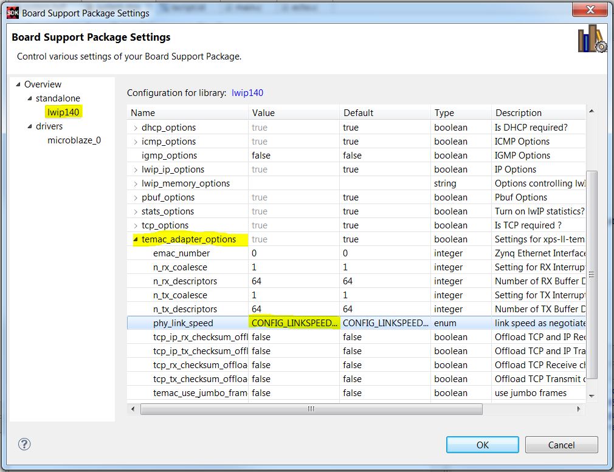This screenshot has width=614, height=472.
Task: Click the Type column header
Action: (461, 113)
